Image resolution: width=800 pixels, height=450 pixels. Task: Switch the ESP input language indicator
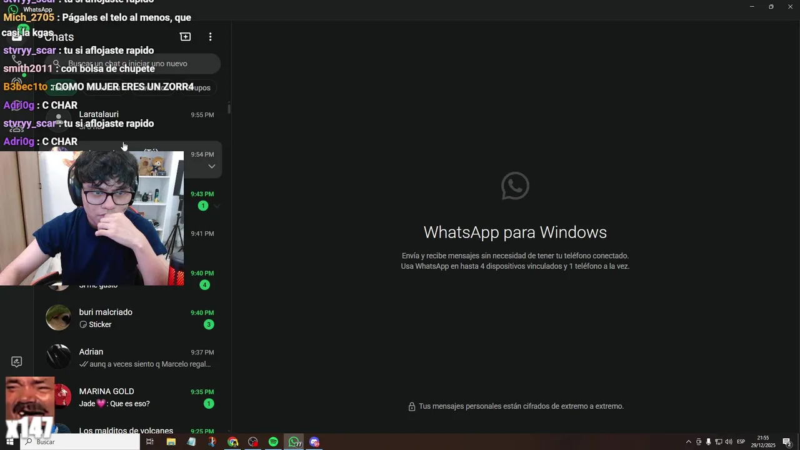coord(741,442)
